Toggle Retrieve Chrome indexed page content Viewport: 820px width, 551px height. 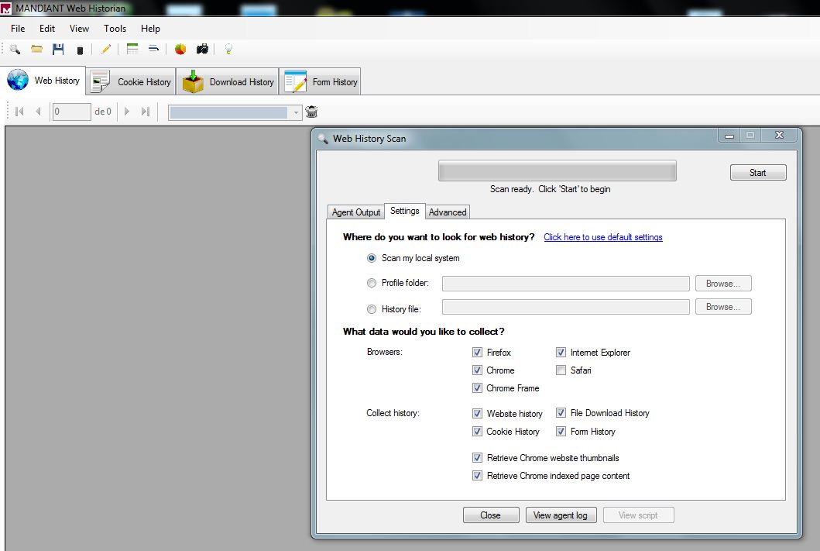click(477, 476)
